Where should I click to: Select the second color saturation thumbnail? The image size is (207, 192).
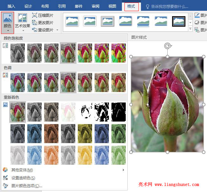click(x=34, y=53)
